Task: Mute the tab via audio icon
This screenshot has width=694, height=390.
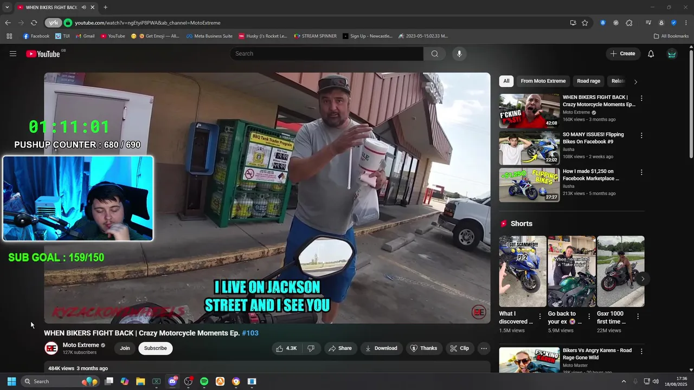Action: tap(83, 8)
